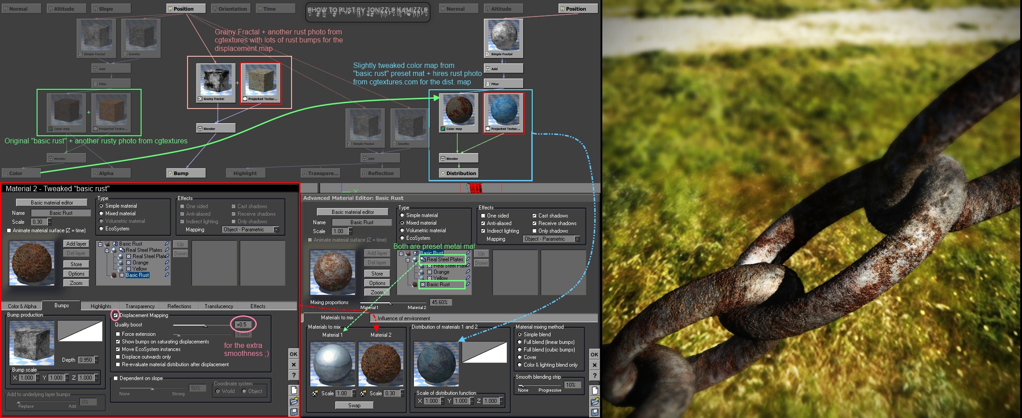1022x418 pixels.
Task: Select the Alpha output node
Action: [x=111, y=173]
